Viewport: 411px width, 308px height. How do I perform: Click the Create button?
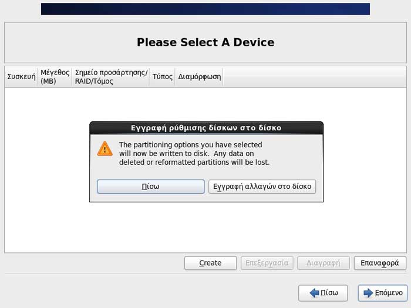tap(210, 263)
